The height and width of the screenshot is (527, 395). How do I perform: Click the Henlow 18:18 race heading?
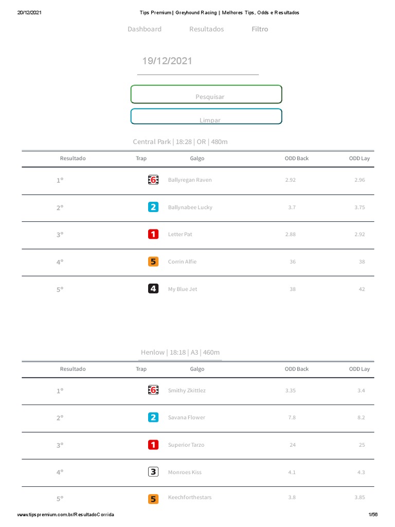tap(180, 353)
